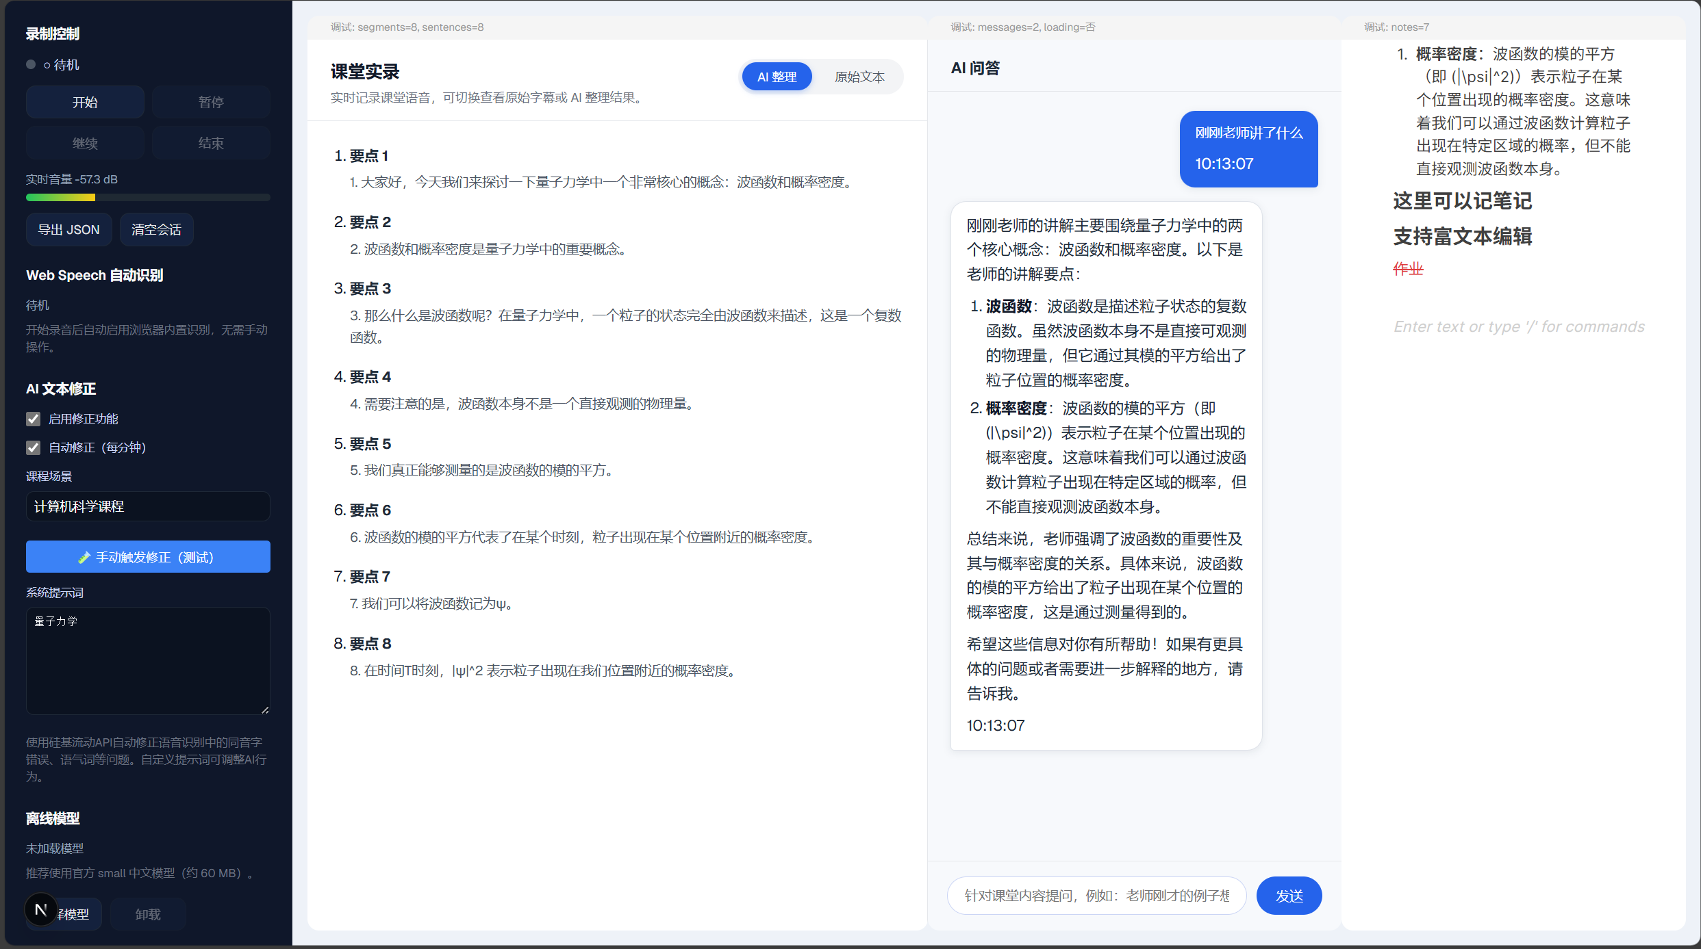1701x949 pixels.
Task: Export session with 导出 JSON
Action: tap(68, 229)
